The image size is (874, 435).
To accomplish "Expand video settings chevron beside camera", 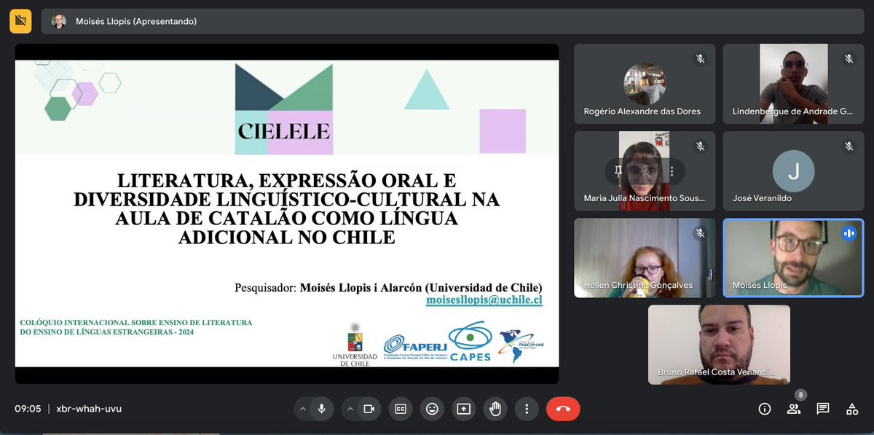I will click(x=350, y=409).
